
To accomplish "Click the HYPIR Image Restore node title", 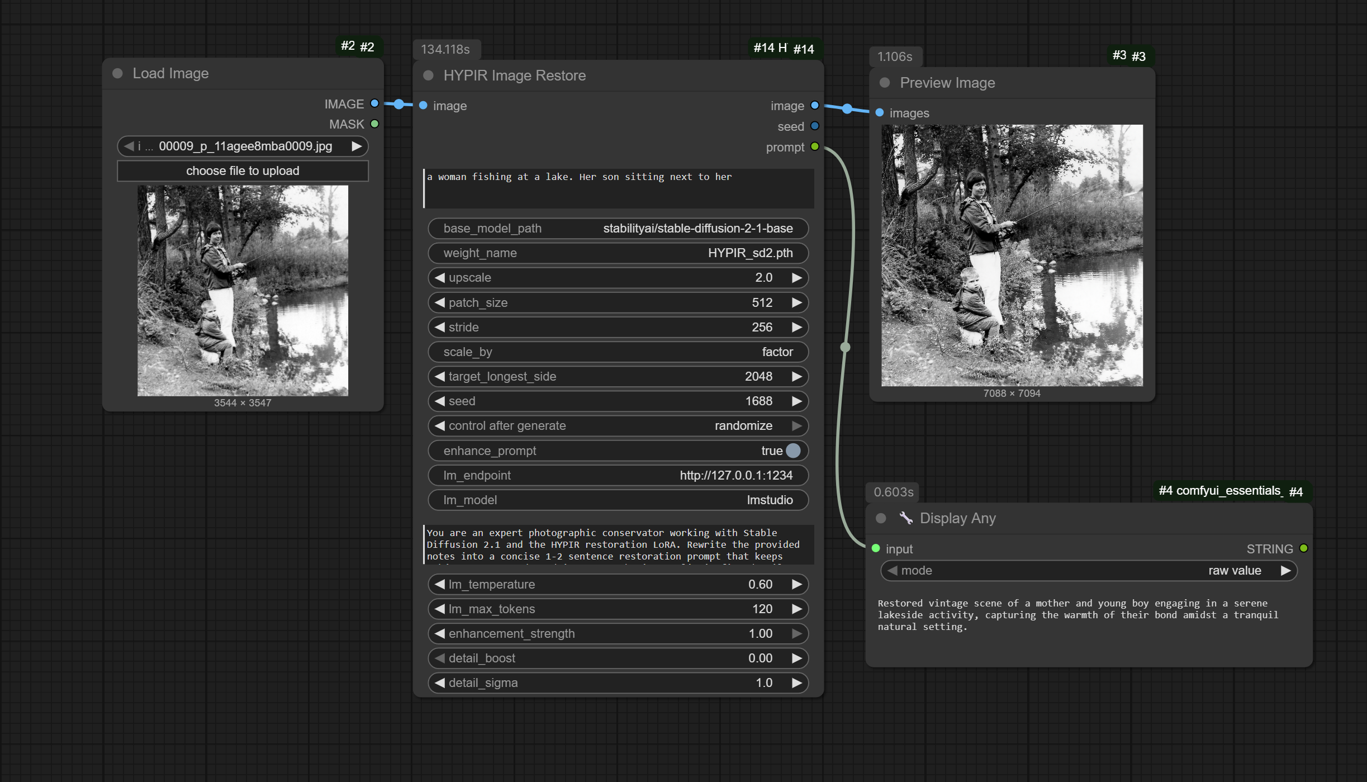I will 515,75.
